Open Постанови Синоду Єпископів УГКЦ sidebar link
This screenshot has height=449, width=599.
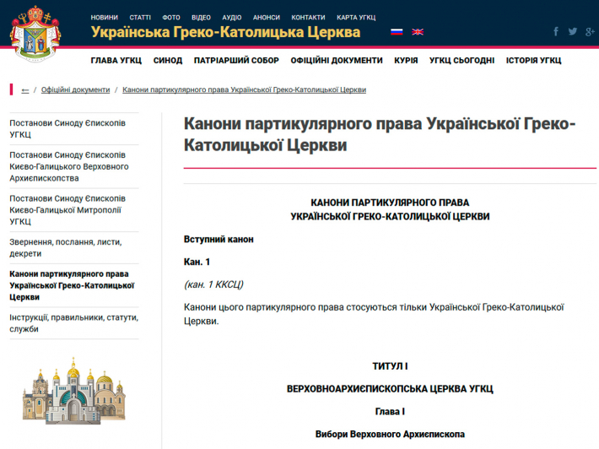click(x=67, y=129)
